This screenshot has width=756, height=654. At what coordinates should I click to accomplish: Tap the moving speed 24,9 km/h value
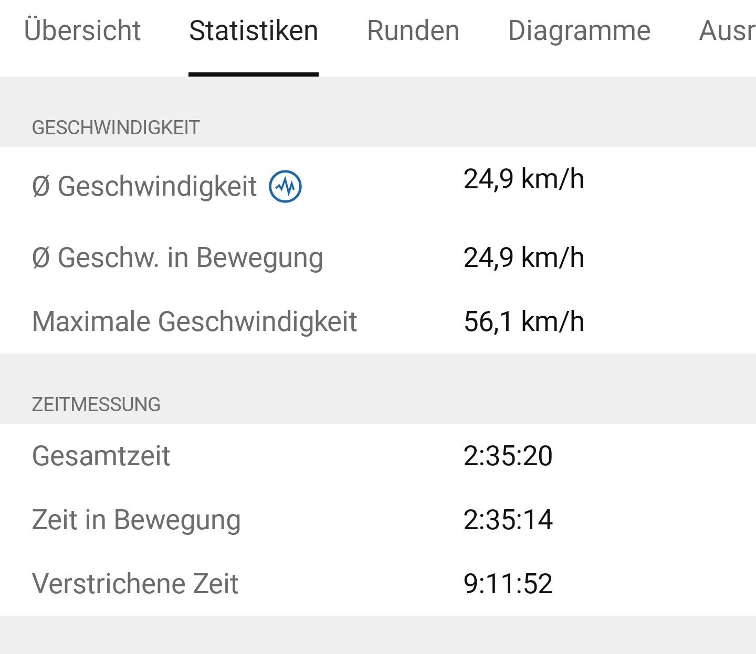pos(523,258)
